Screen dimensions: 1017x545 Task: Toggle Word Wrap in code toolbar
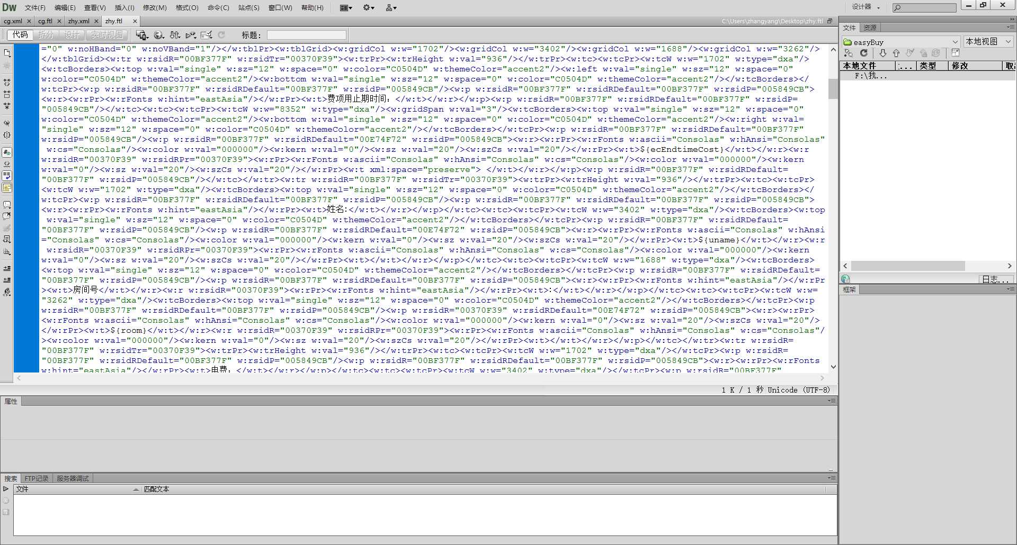pos(7,176)
